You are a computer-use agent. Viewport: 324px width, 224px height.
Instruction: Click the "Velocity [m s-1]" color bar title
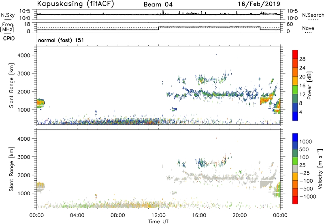point(320,169)
